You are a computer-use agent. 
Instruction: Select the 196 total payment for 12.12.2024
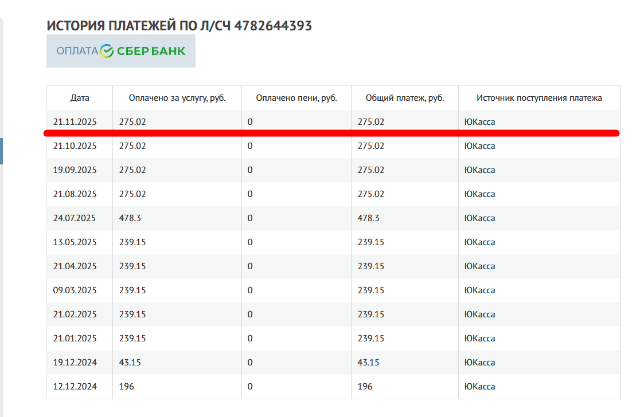coord(365,387)
